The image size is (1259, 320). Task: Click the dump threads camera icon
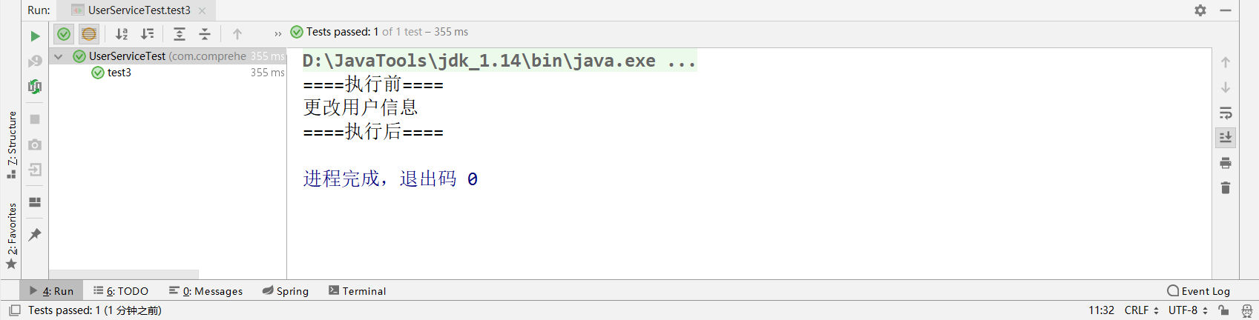point(35,144)
